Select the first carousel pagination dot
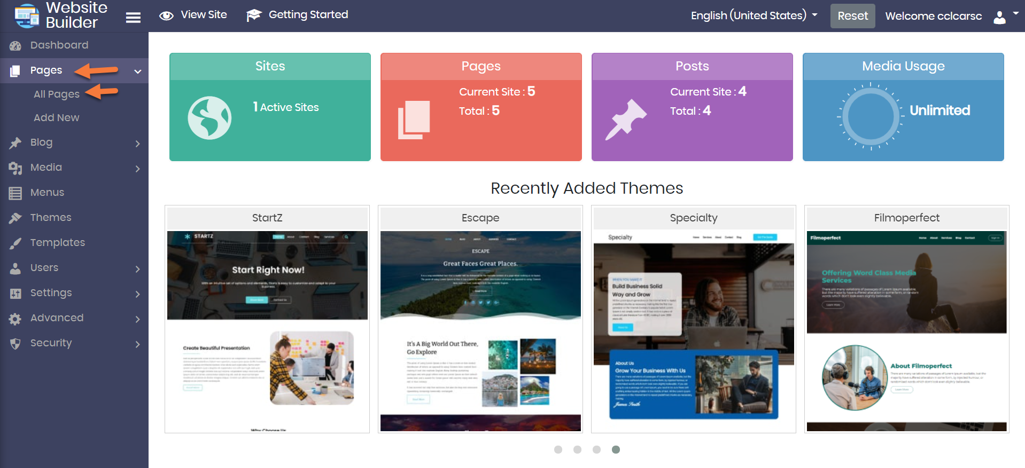Screen dimensions: 1025x468 (558, 449)
